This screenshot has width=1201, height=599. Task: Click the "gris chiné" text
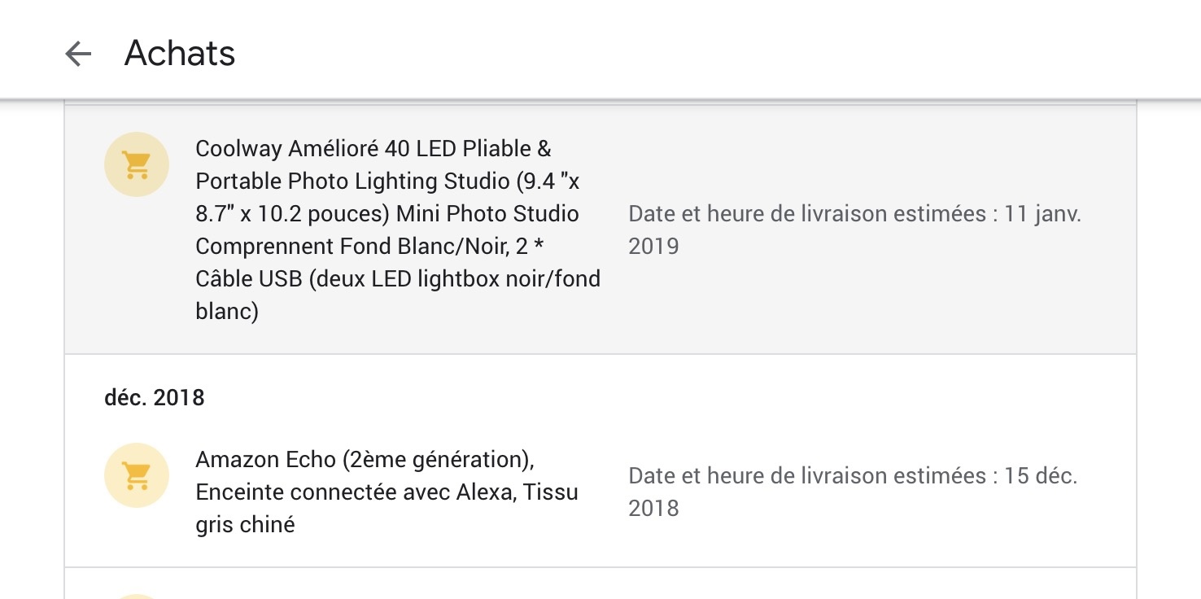point(245,525)
